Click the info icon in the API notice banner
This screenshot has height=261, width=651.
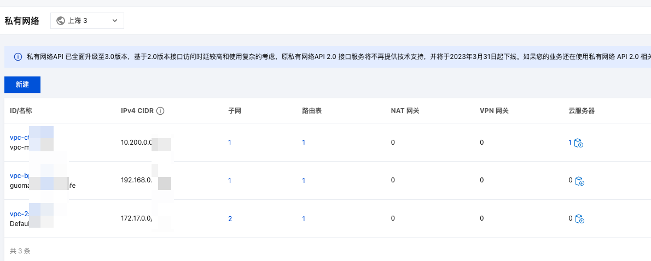18,57
